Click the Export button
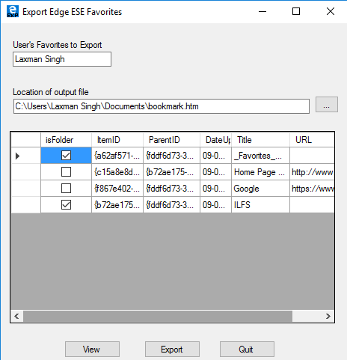Screen dimensions: 347x360 (172, 350)
